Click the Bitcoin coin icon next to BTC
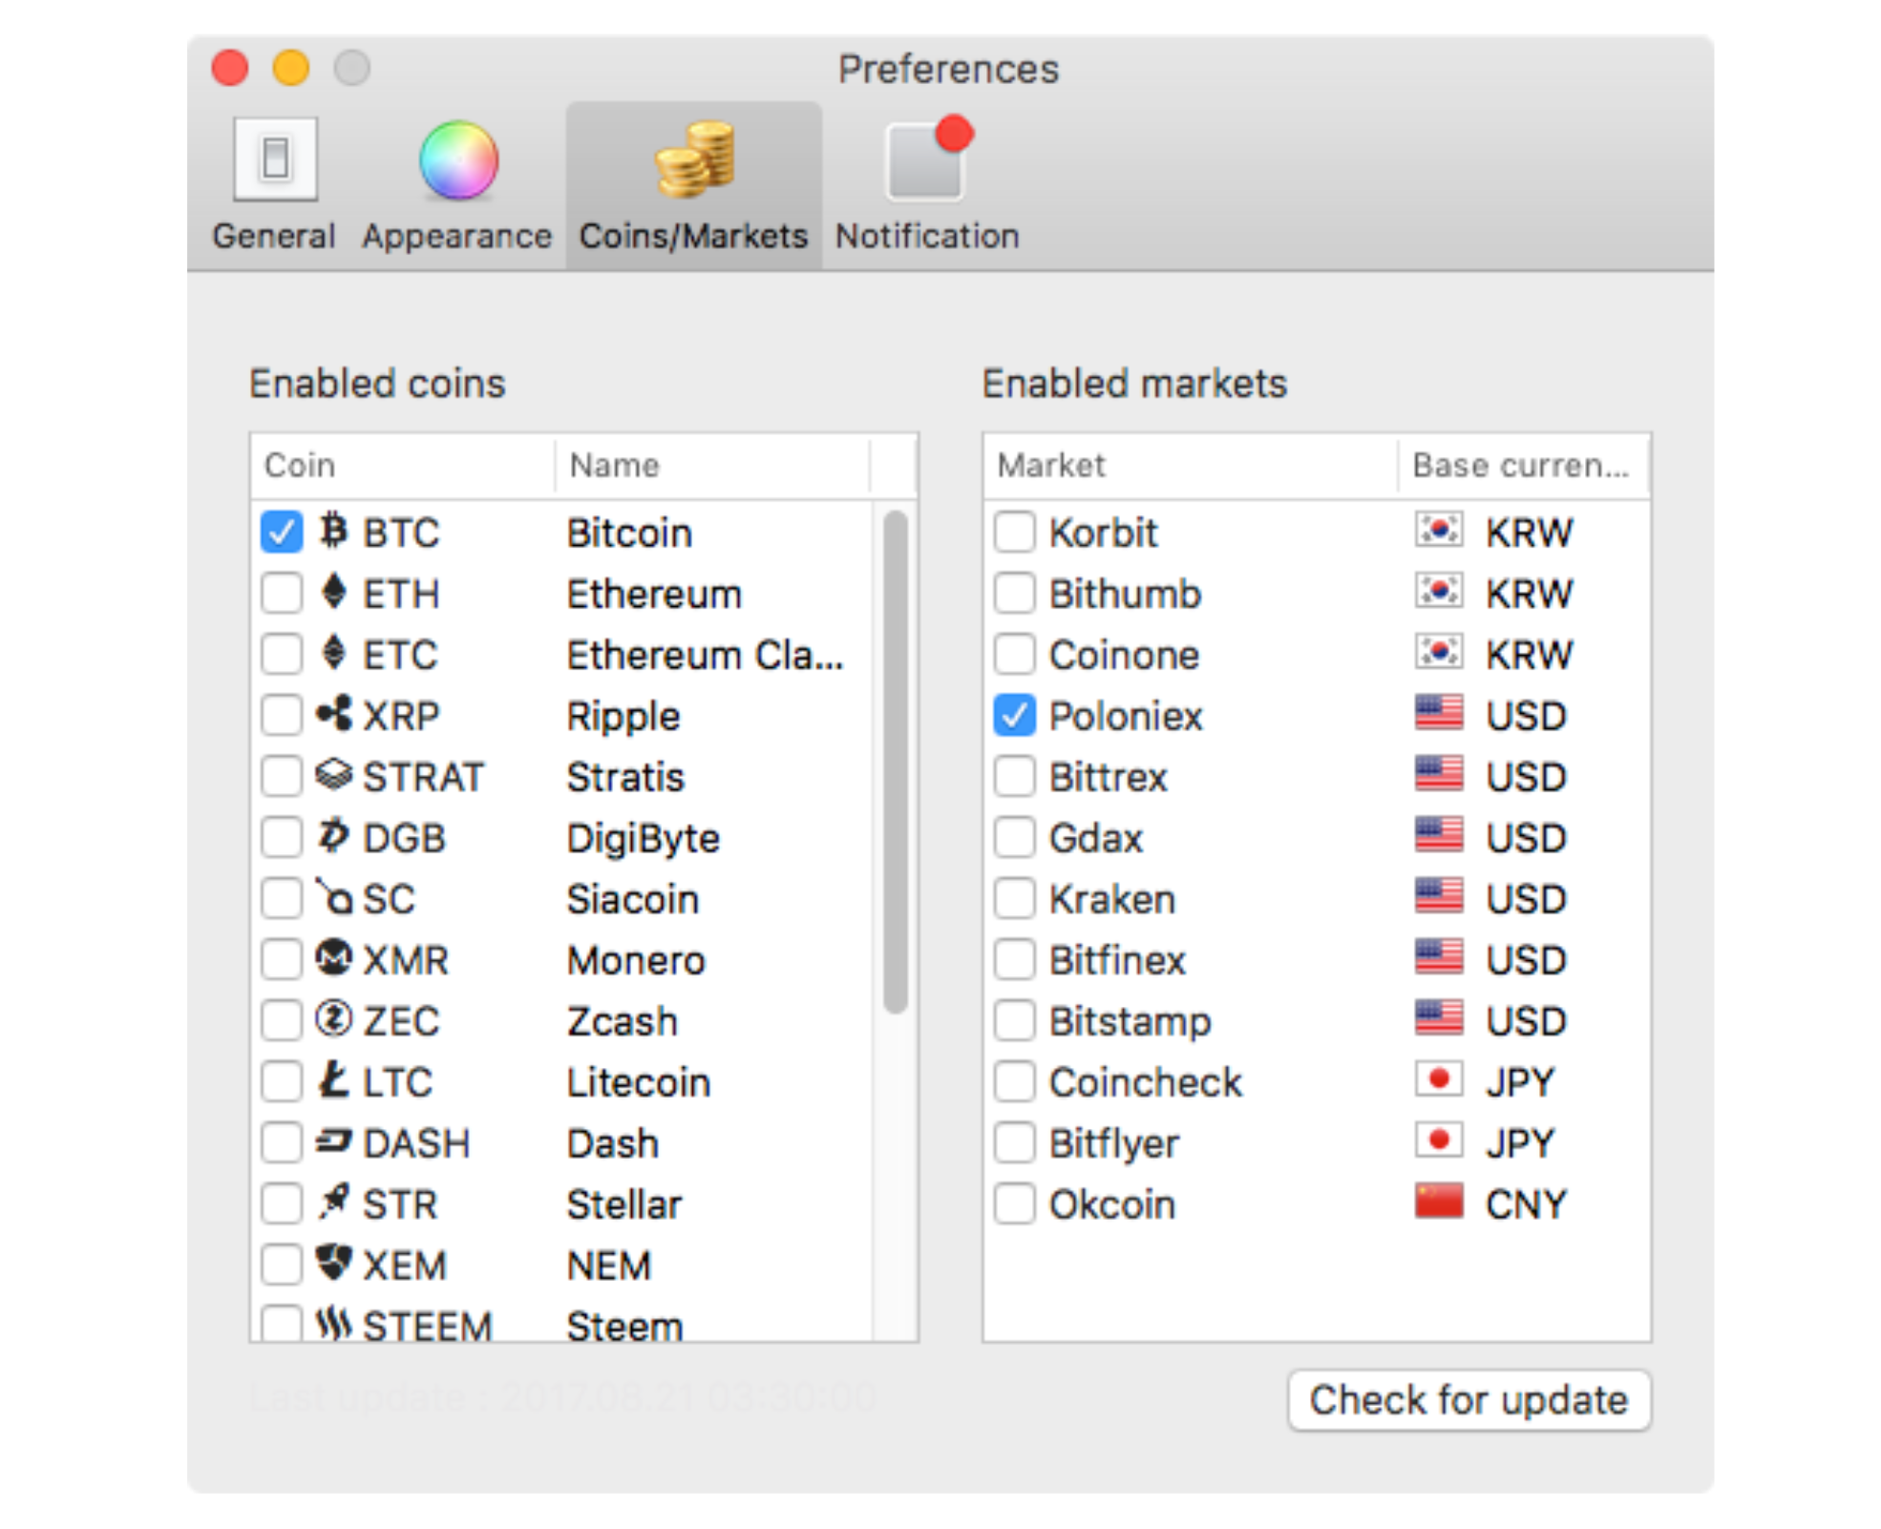 (x=333, y=533)
